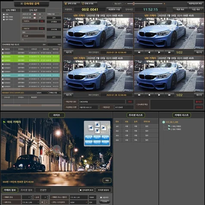The height and width of the screenshot is (205, 205).
Task: Click the edit plate number button (차량번호 수정)
Action: 114,9
